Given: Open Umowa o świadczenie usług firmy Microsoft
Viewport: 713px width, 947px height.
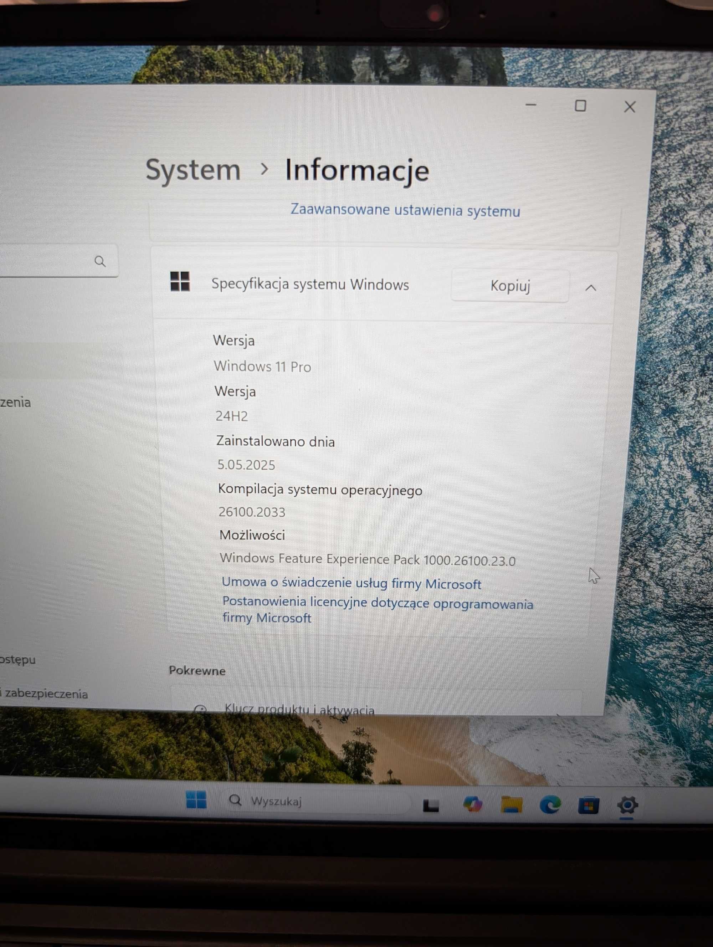Looking at the screenshot, I should coord(352,583).
